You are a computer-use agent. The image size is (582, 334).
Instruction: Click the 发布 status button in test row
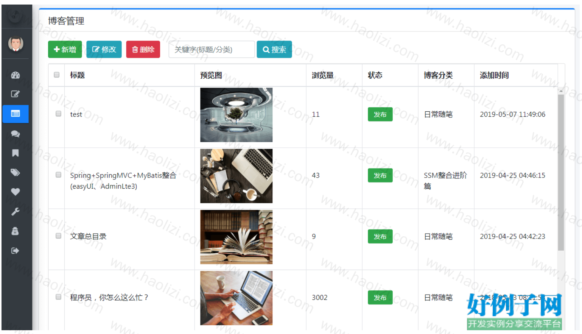point(380,114)
